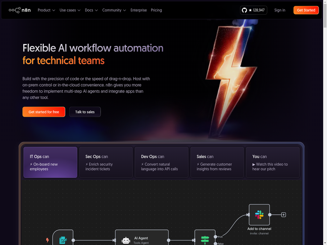The height and width of the screenshot is (245, 327).
Task: Select the Slack node icon
Action: [x=259, y=215]
